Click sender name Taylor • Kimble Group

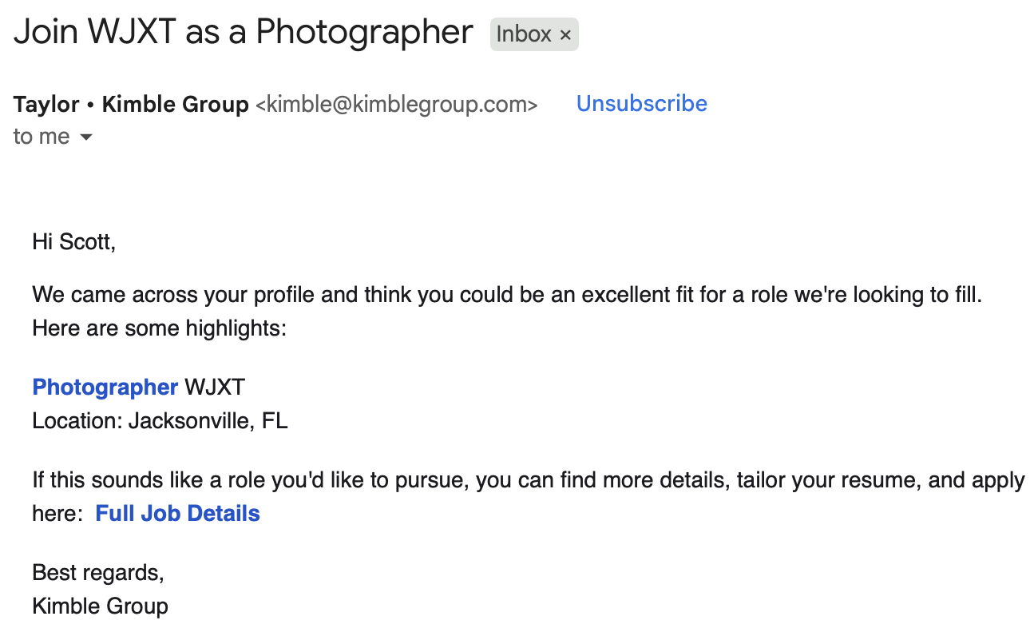point(131,104)
